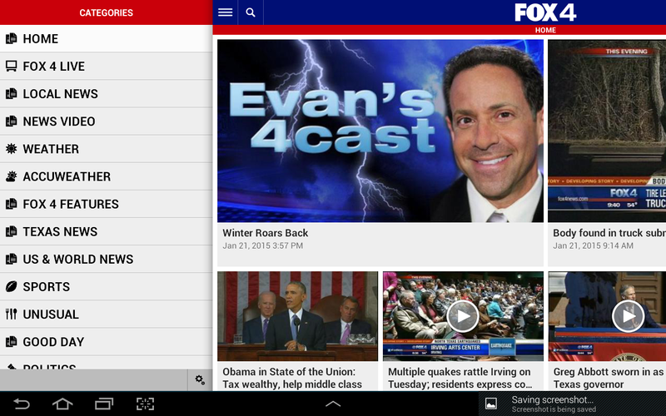
Task: Choose the TEXAS NEWS category
Action: coord(107,231)
